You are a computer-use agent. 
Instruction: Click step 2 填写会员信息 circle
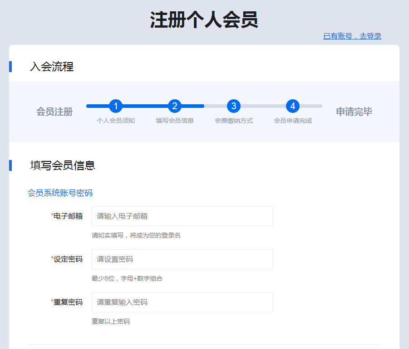pos(175,107)
